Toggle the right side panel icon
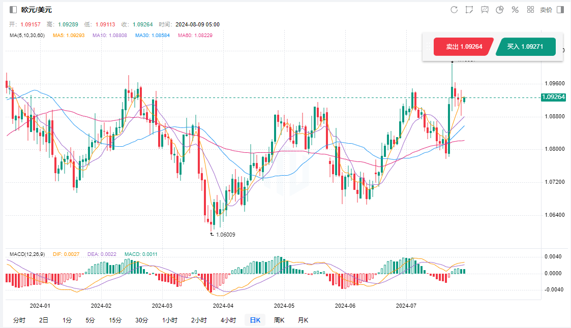This screenshot has width=571, height=328. click(560, 10)
